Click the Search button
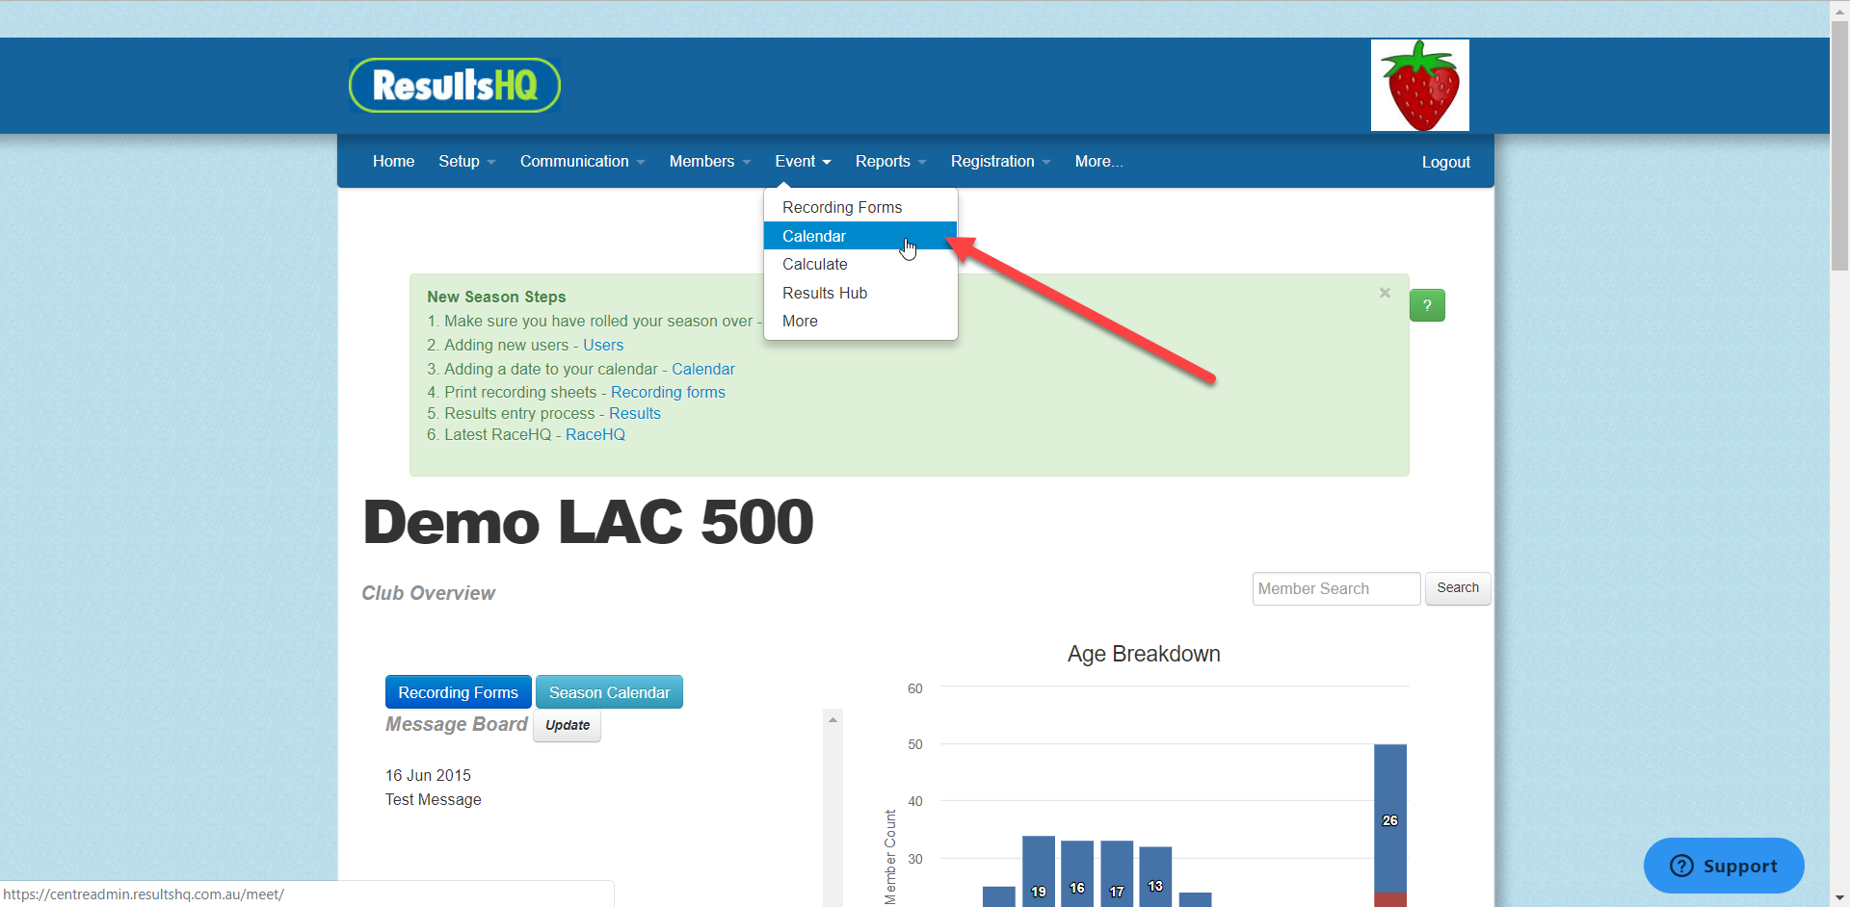 tap(1457, 587)
